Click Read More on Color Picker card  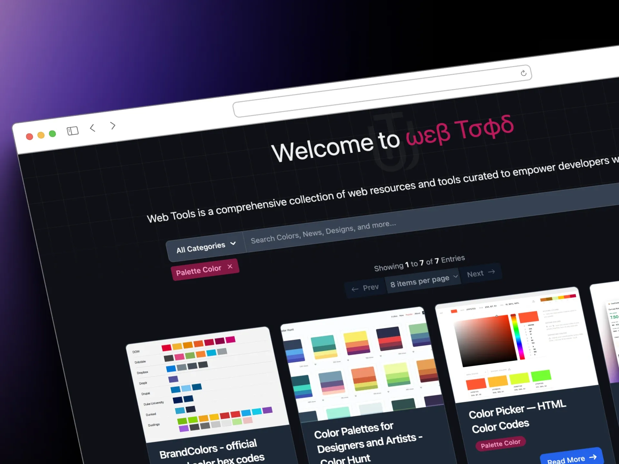pyautogui.click(x=571, y=458)
